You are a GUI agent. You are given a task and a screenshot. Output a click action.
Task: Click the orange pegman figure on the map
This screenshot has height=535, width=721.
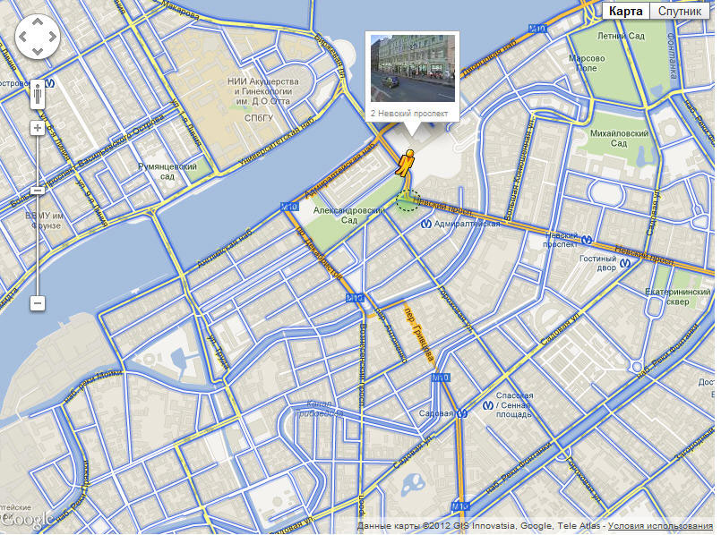click(x=406, y=163)
